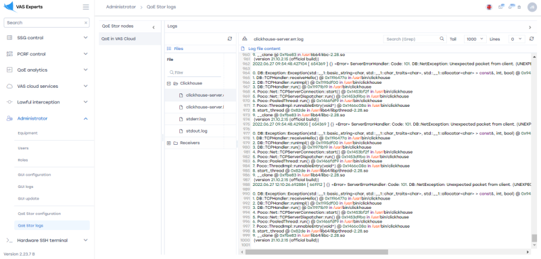Toggle the hamburger sidebar menu
Image resolution: width=541 pixels, height=259 pixels.
(86, 7)
